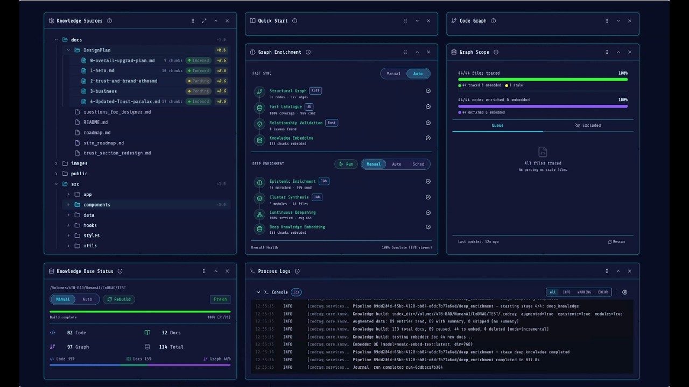Click the Deep Knowledge Embedding icon
Image resolution: width=689 pixels, height=387 pixels.
click(x=259, y=228)
